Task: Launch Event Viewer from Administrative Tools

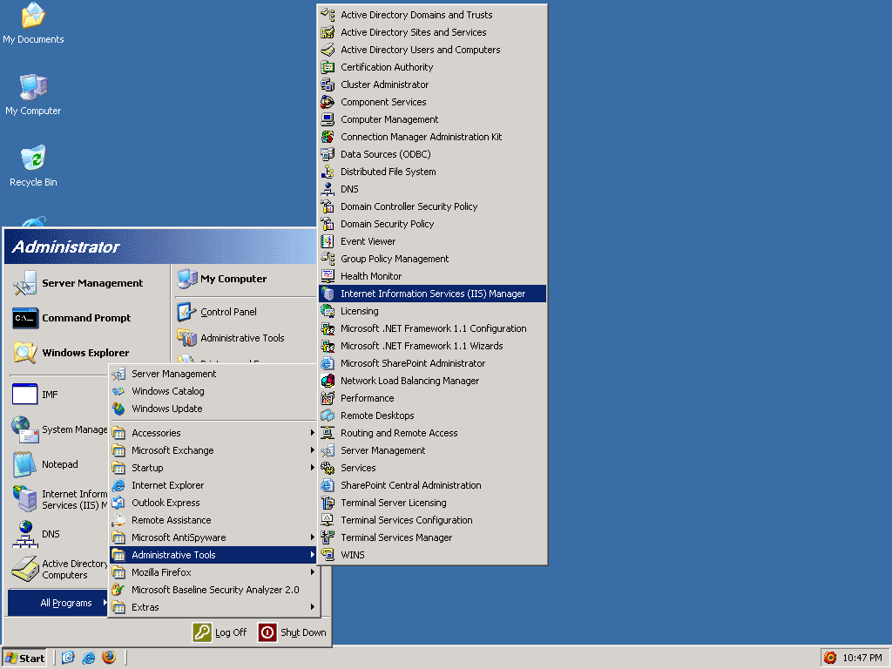Action: (368, 241)
